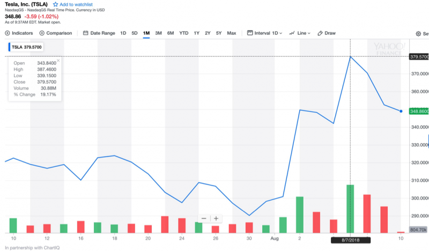Select the YTD range tab
The width and height of the screenshot is (429, 251).
tap(184, 33)
